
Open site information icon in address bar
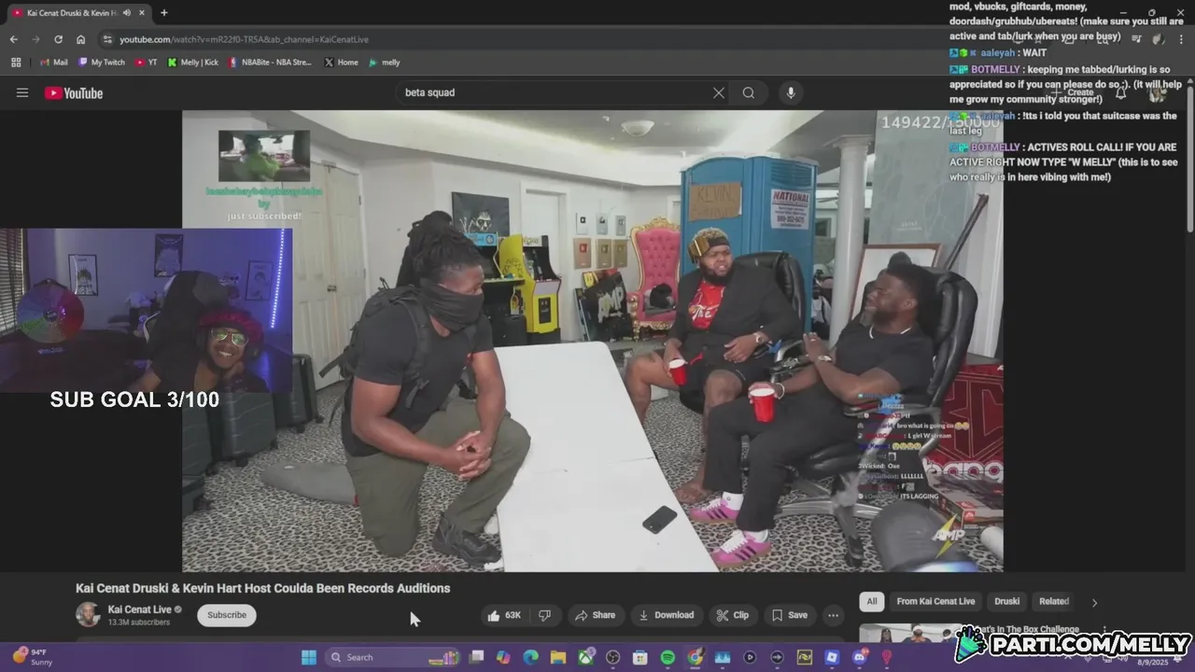(107, 39)
